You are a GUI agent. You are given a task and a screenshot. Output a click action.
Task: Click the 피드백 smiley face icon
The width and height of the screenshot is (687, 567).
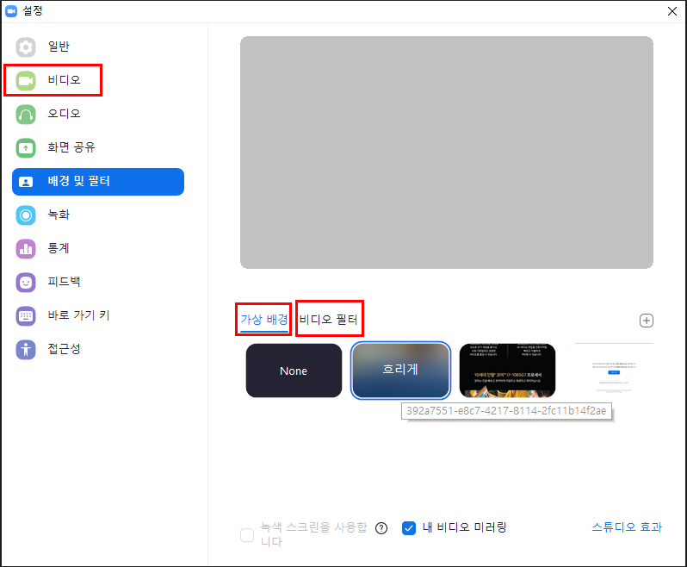(26, 283)
